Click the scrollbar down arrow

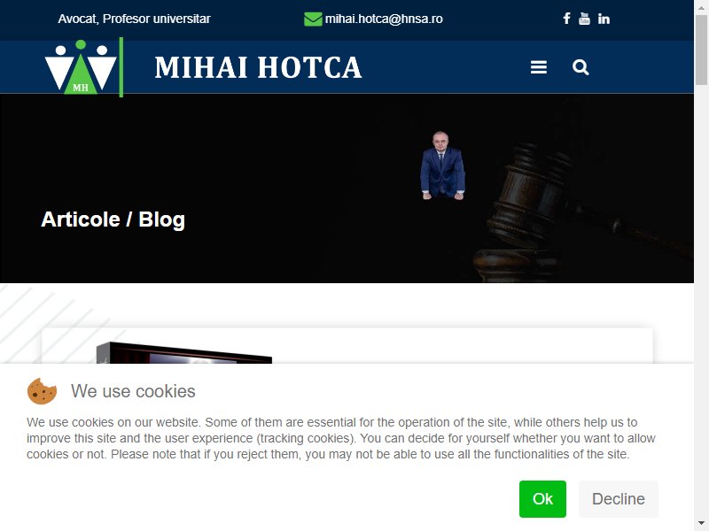pyautogui.click(x=701, y=524)
